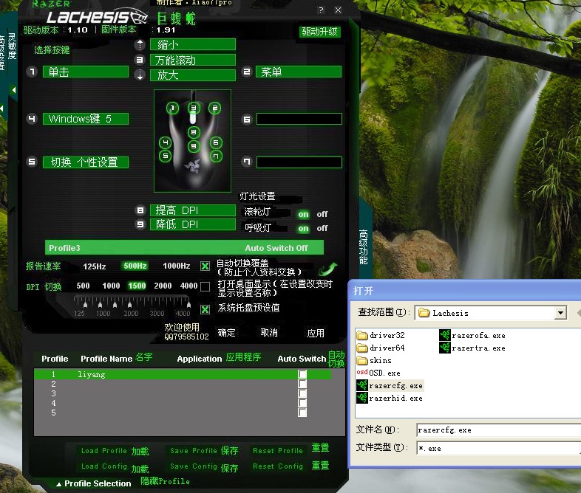Click Load Profile 加载 button
This screenshot has height=493, width=581.
[115, 451]
